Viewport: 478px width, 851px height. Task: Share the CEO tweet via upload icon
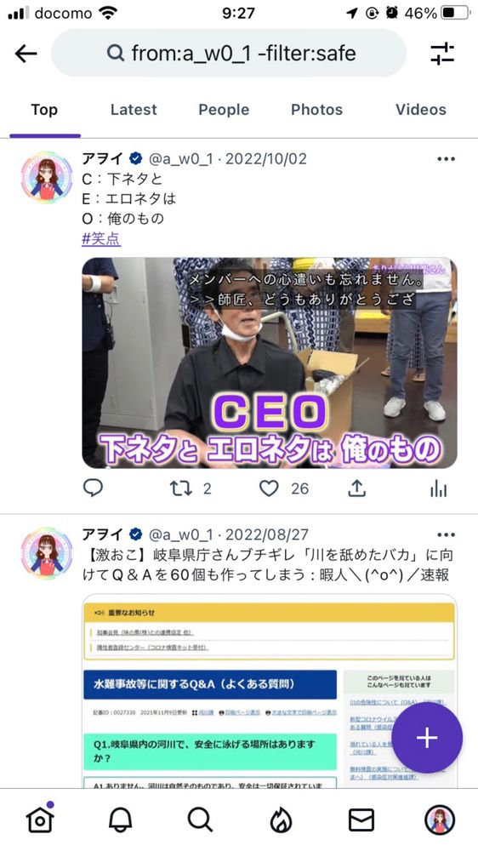click(x=356, y=488)
